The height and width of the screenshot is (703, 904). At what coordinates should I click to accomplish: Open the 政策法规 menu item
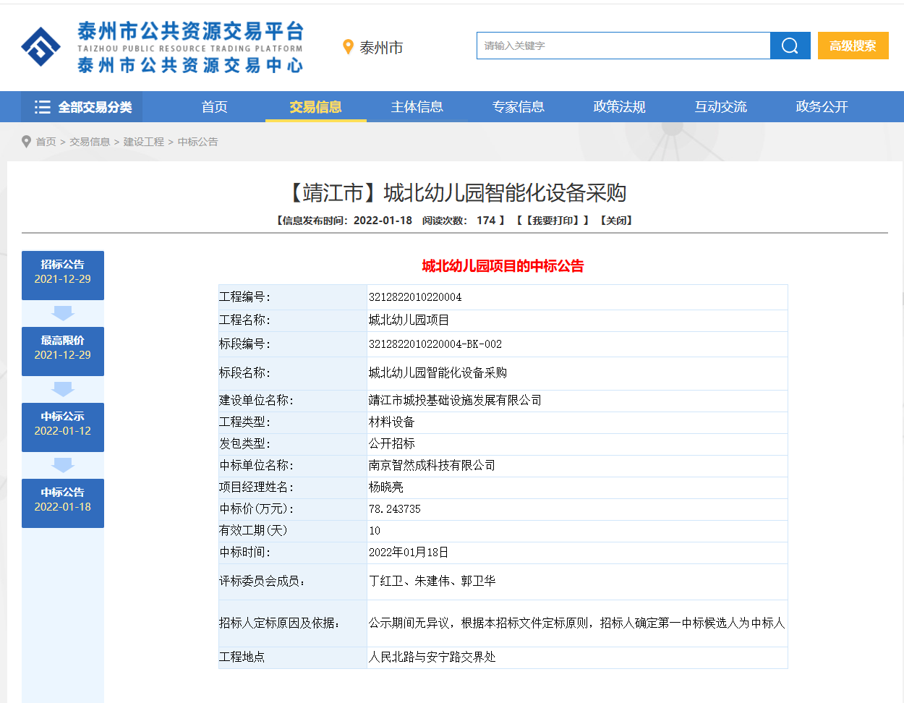(618, 106)
